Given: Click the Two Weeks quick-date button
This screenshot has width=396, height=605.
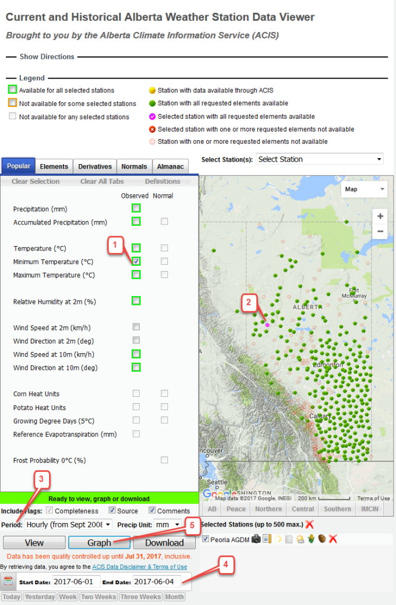Looking at the screenshot, I should click(x=98, y=597).
